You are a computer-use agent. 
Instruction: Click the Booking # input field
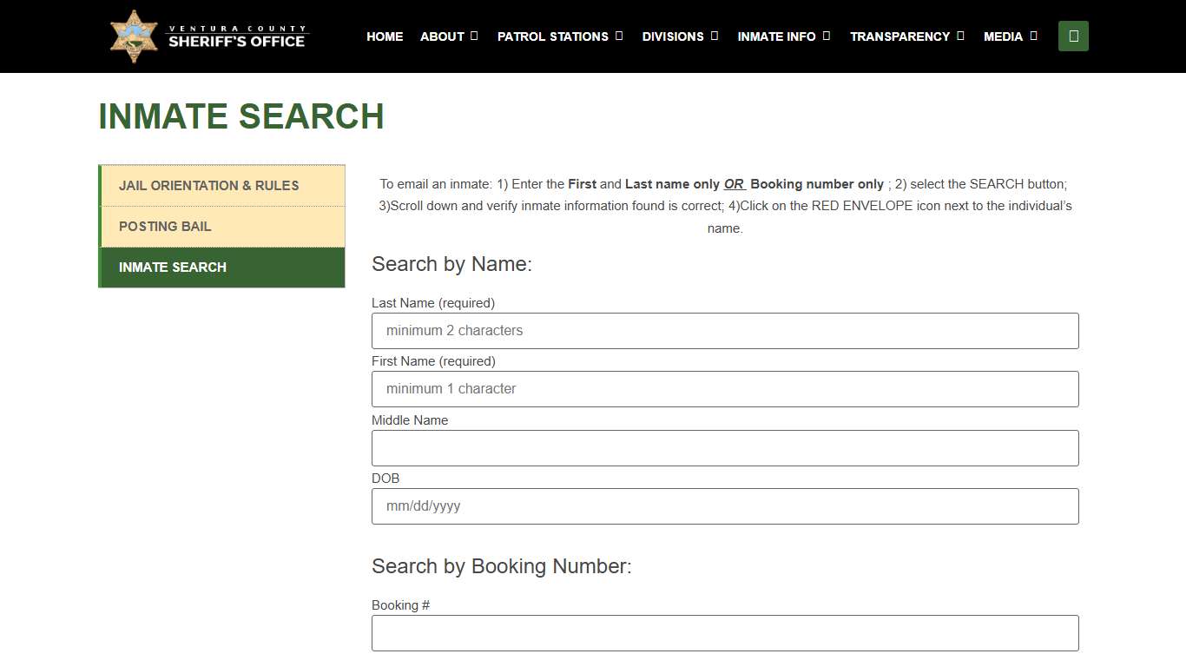point(725,632)
